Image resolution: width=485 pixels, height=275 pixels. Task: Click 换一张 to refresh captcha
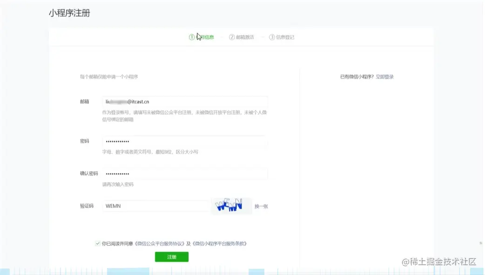(261, 206)
